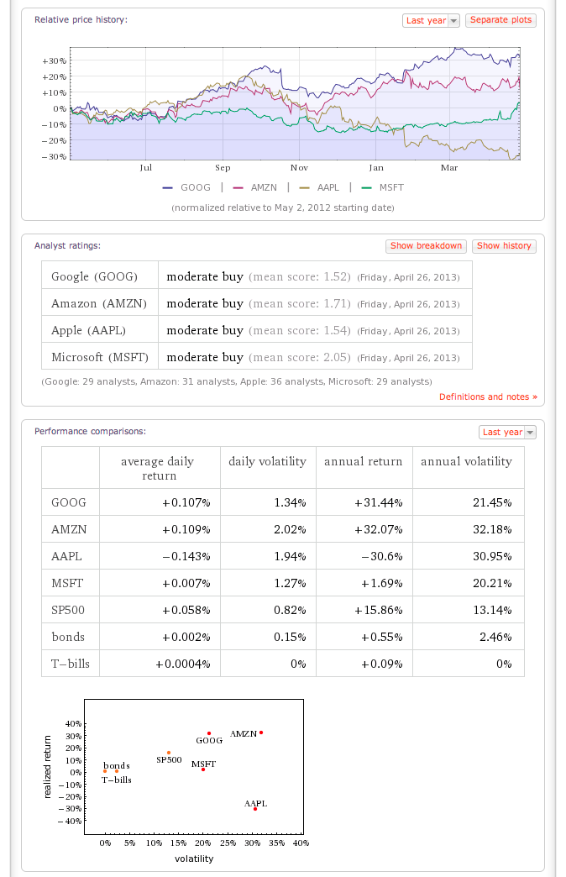566x877 pixels.
Task: Click the 'Separate plots' button
Action: (x=500, y=20)
